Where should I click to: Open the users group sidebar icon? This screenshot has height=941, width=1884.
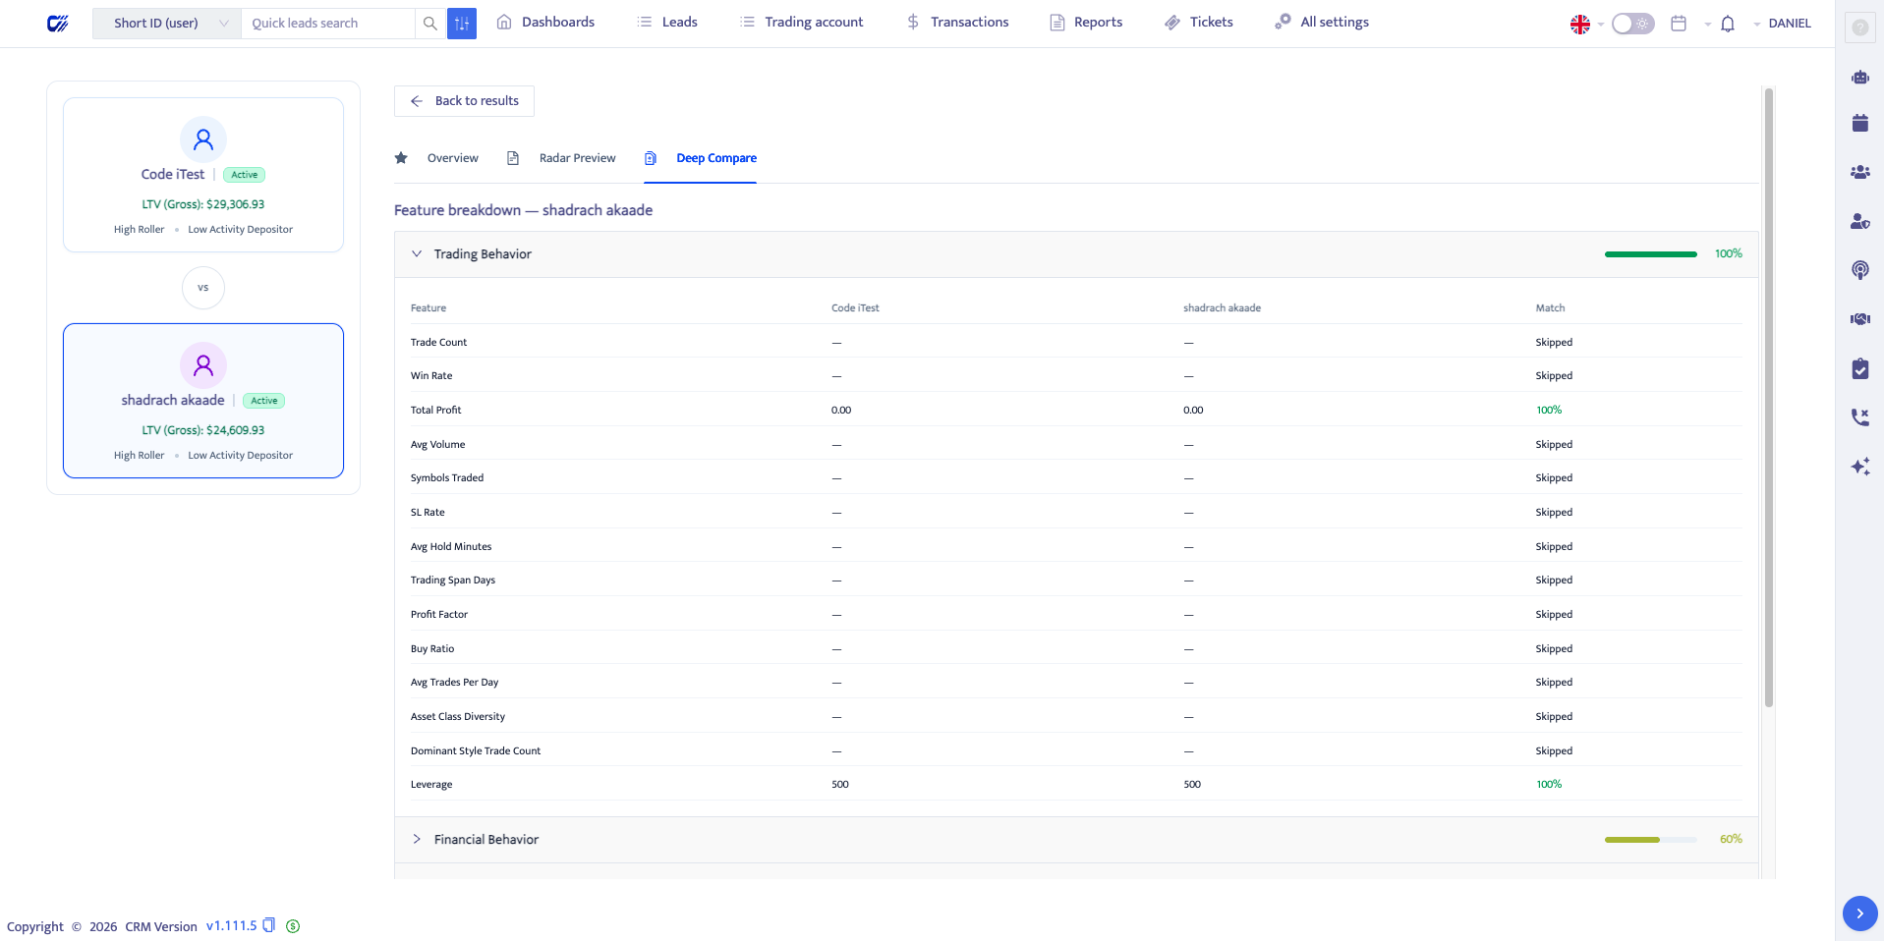coord(1859,172)
